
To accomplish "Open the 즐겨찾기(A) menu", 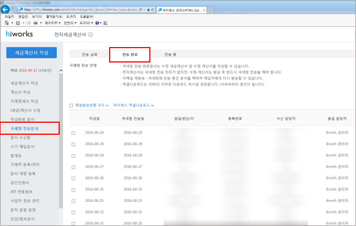I will coord(55,17).
